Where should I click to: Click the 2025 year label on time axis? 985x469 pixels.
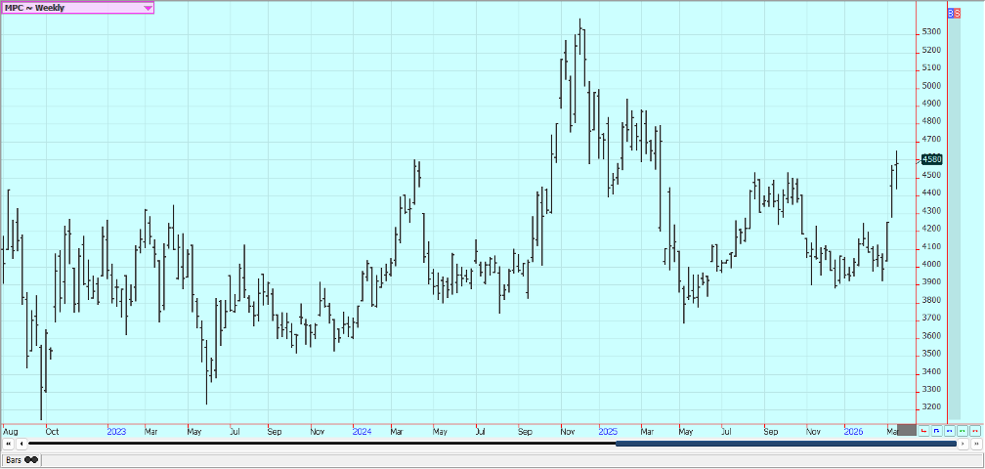tap(607, 431)
